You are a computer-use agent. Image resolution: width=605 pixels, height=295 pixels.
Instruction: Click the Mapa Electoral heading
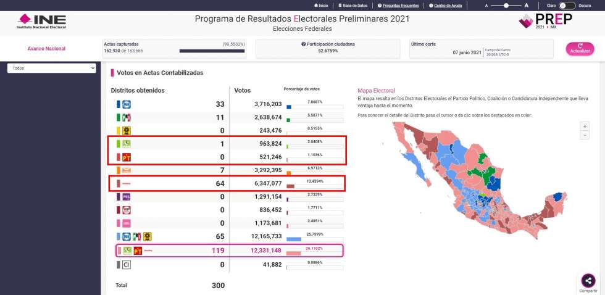tap(376, 91)
